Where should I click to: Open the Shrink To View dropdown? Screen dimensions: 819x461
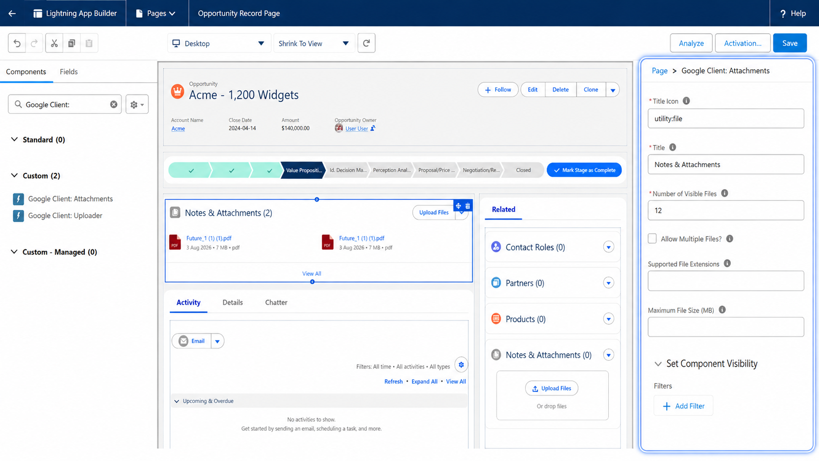coord(314,44)
